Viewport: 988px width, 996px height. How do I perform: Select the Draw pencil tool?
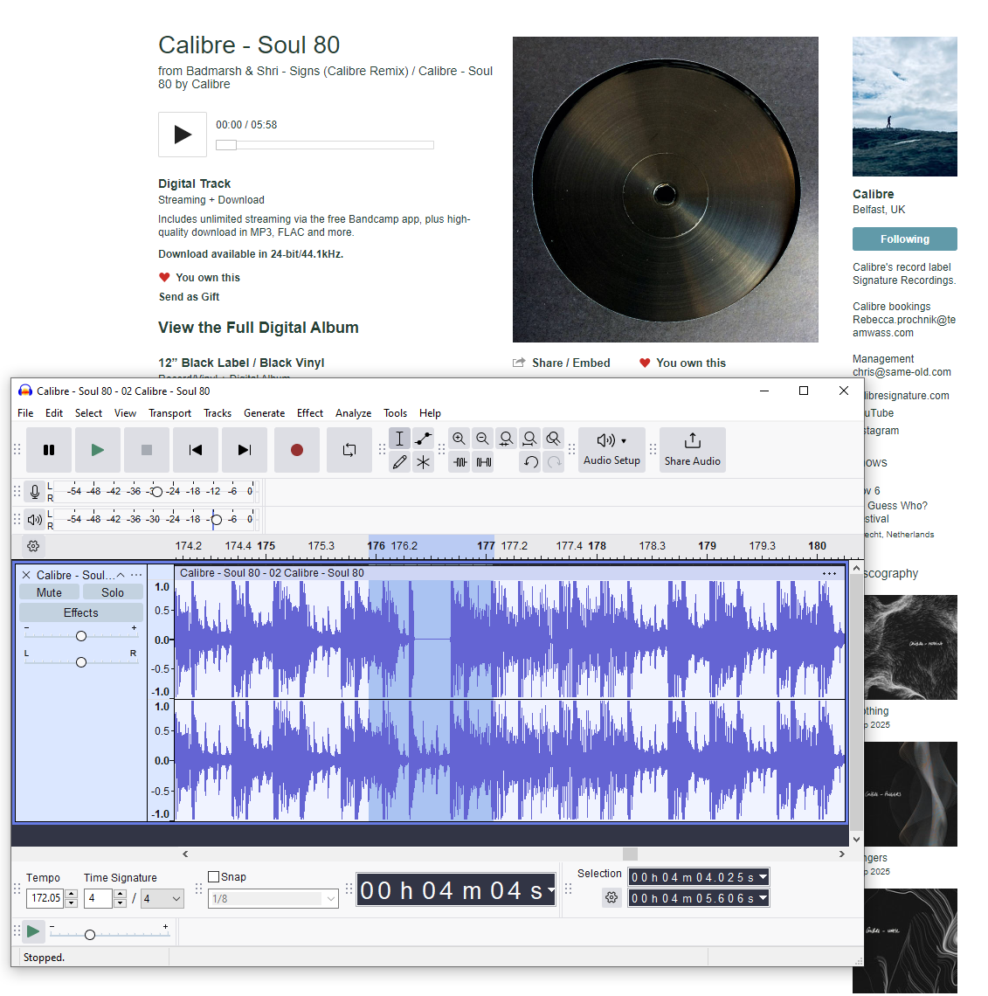click(x=400, y=462)
